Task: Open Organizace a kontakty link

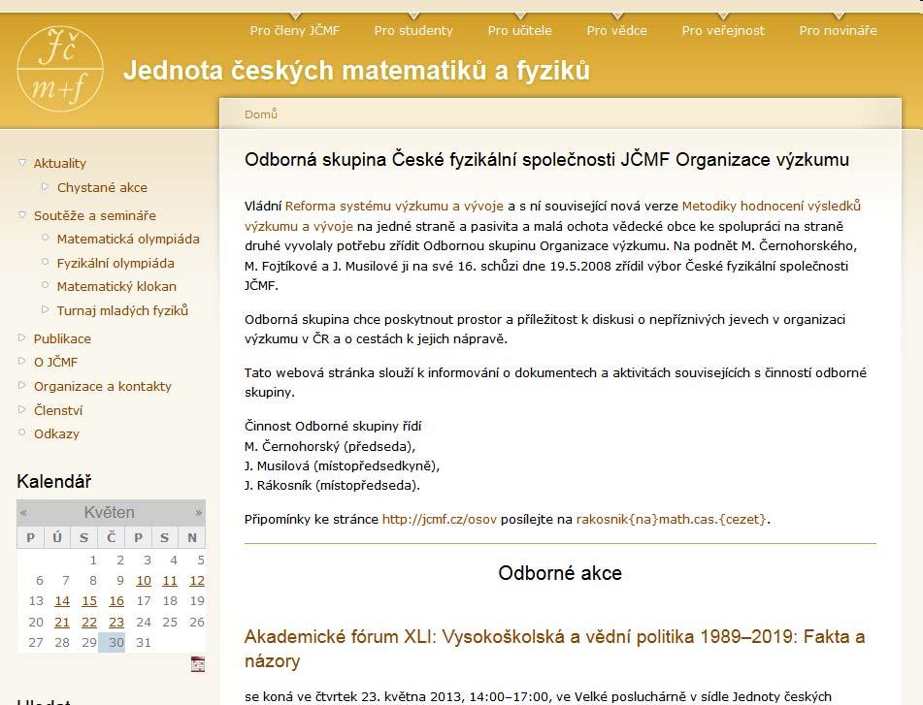Action: [x=103, y=386]
